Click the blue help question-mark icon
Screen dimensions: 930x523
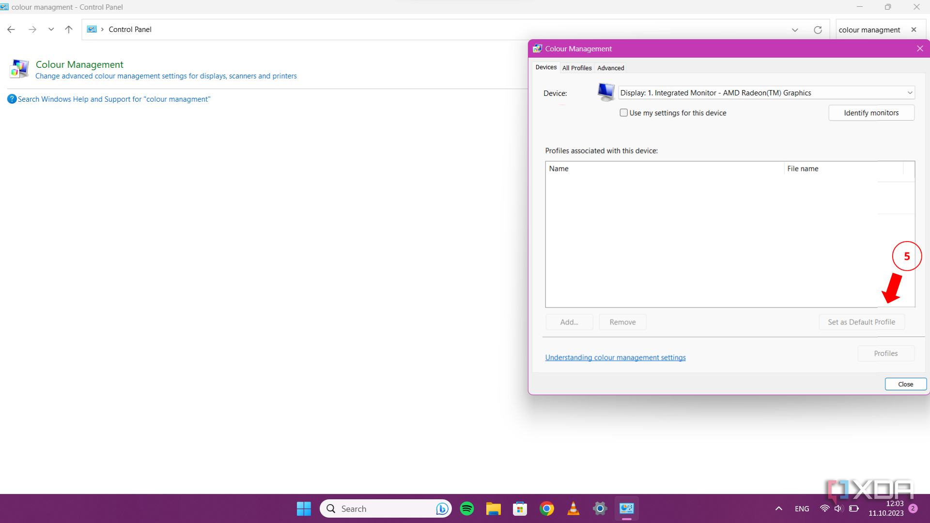[12, 99]
